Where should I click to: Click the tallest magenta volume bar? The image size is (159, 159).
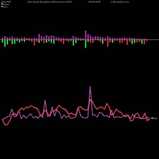coord(86,35)
